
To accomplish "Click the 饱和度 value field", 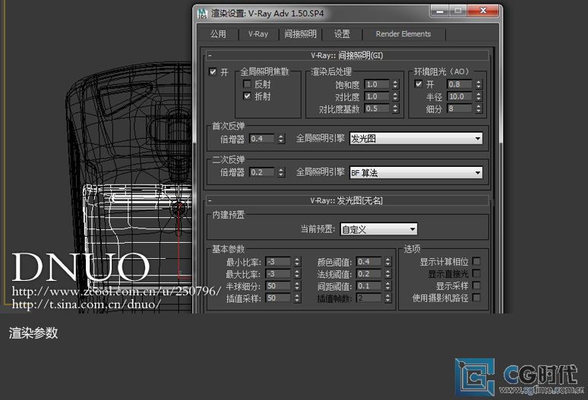I will pos(378,84).
